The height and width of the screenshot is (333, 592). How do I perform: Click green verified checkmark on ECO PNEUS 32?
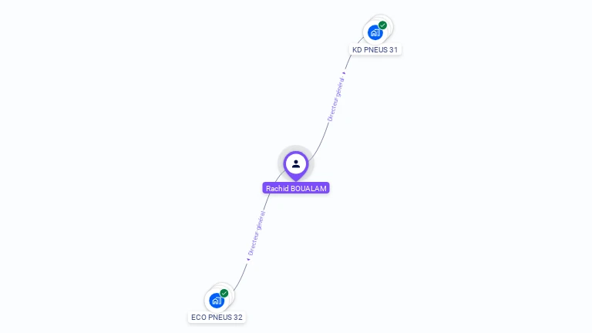pos(224,294)
